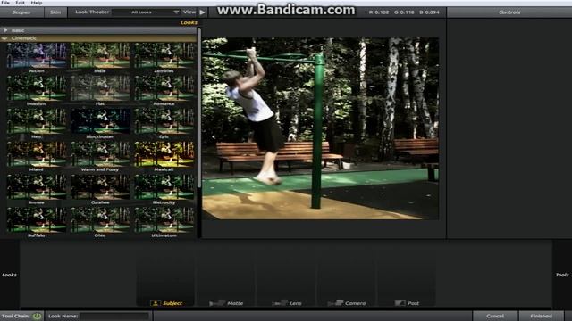The width and height of the screenshot is (572, 321).
Task: Start the Look Theater
Action: point(92,12)
